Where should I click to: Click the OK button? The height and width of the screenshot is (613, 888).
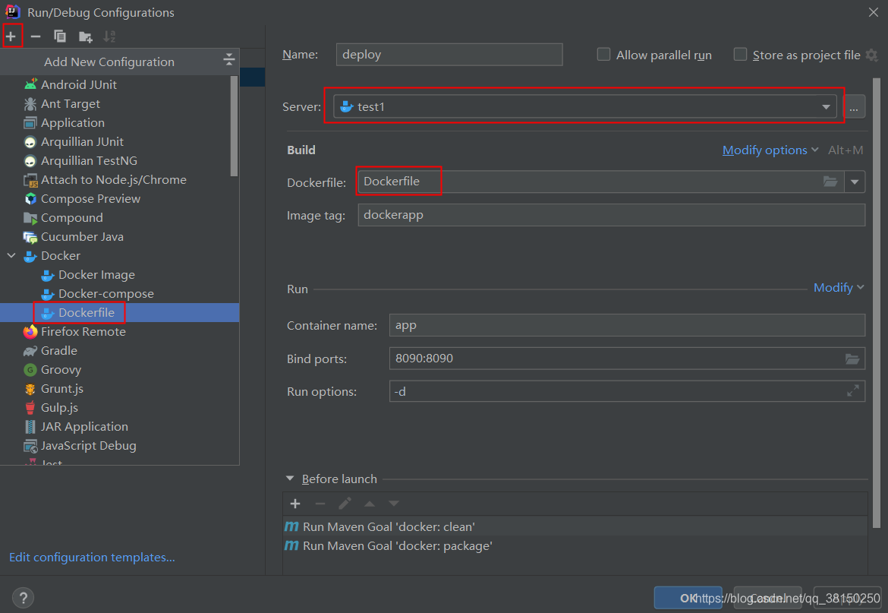688,597
